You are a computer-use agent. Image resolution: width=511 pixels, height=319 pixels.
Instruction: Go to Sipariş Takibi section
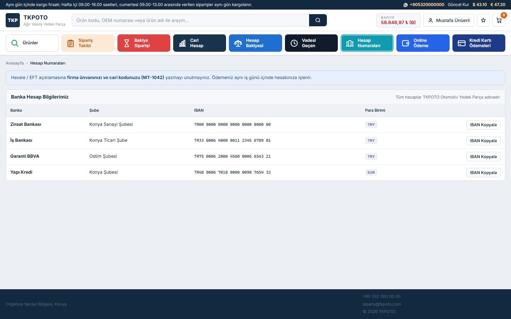coord(88,43)
